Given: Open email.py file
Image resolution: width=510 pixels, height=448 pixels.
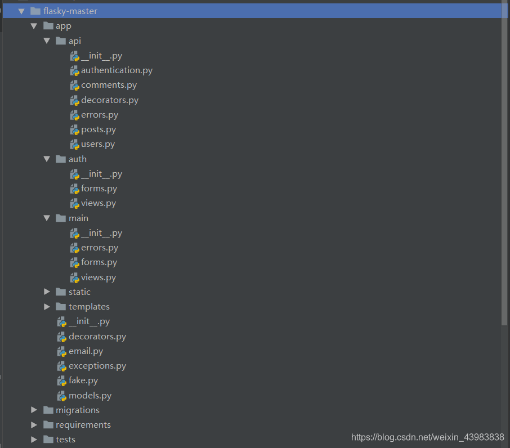Looking at the screenshot, I should (86, 351).
